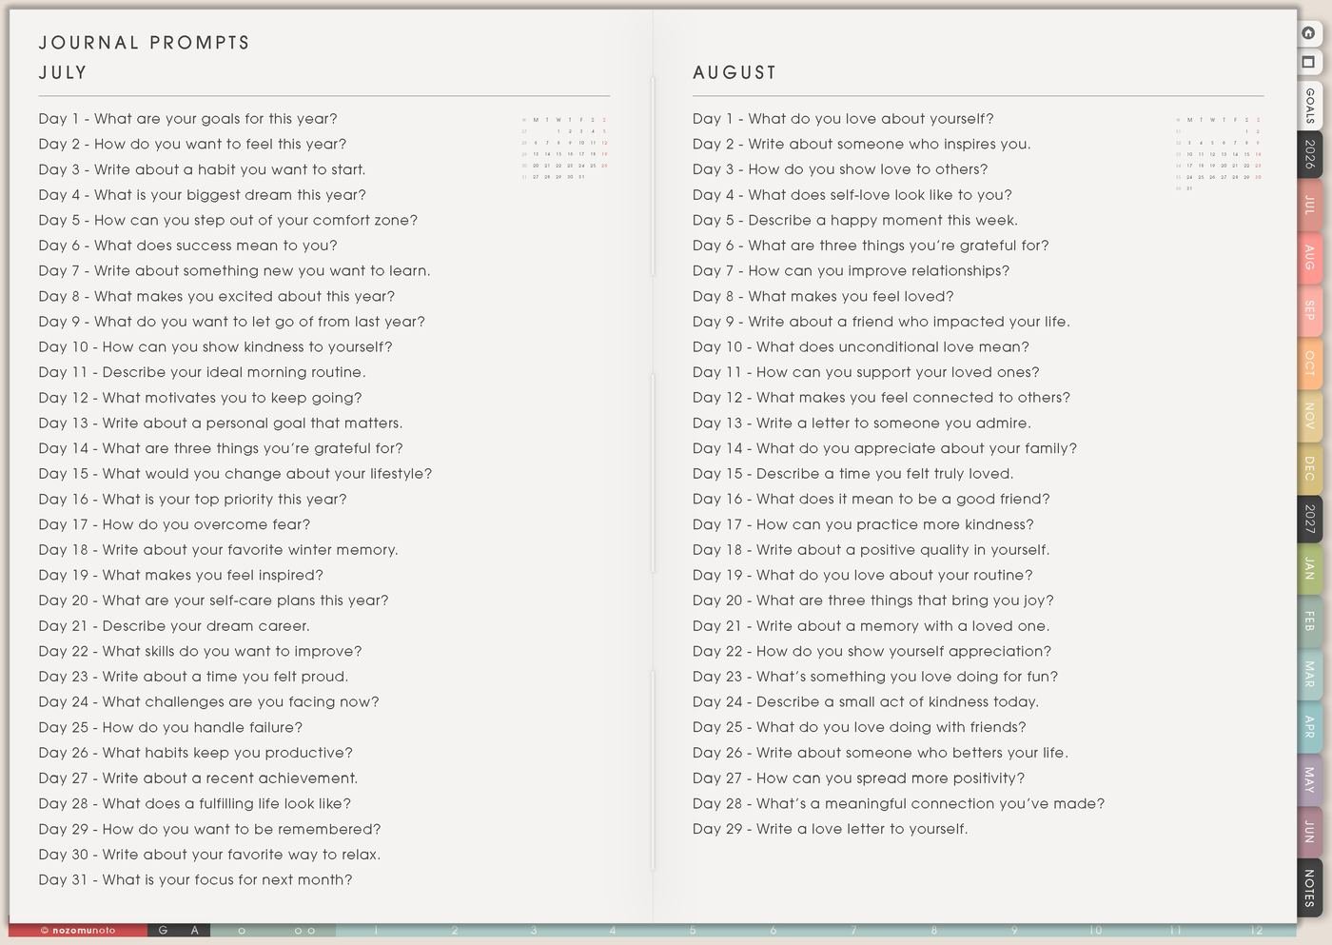Viewport: 1332px width, 945px height.
Task: Click 'Write a letter to someone you admire.'
Action: click(x=893, y=423)
